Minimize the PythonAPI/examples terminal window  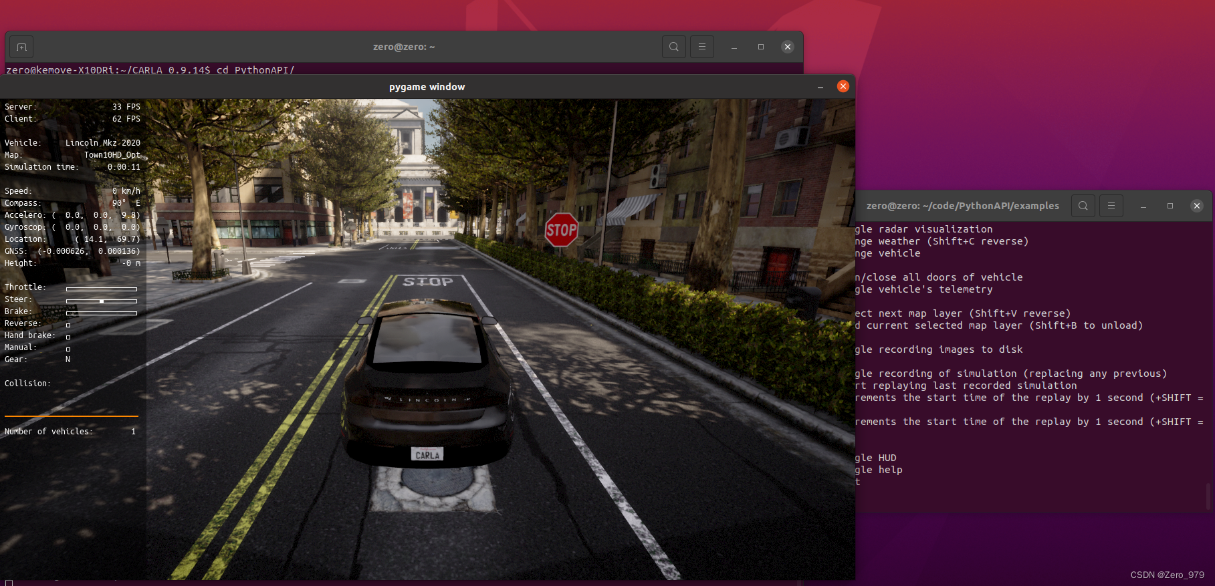coord(1143,206)
